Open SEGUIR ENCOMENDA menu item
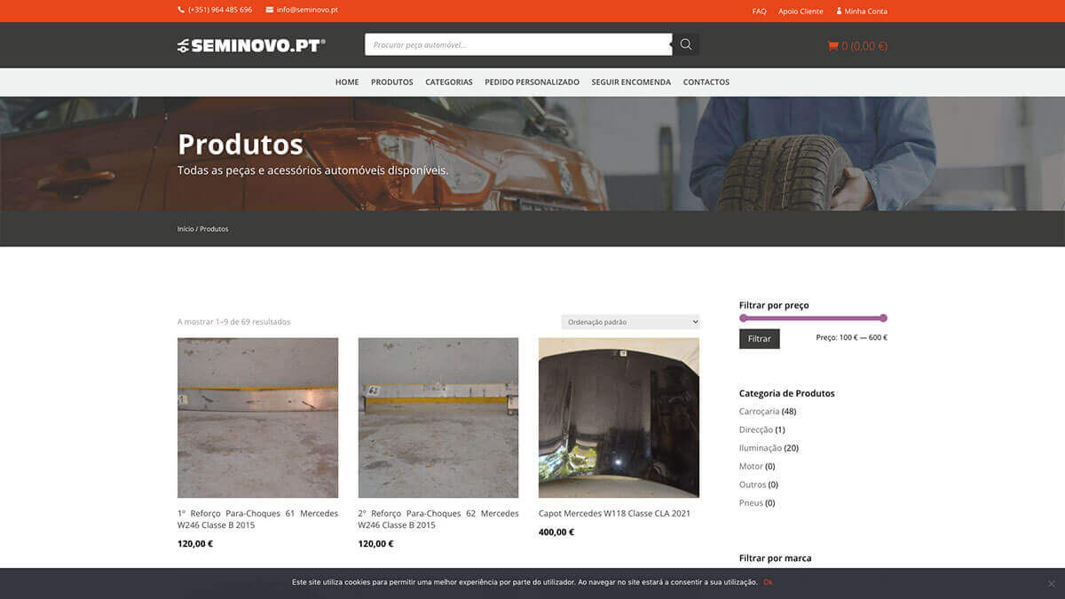This screenshot has height=599, width=1065. (631, 82)
